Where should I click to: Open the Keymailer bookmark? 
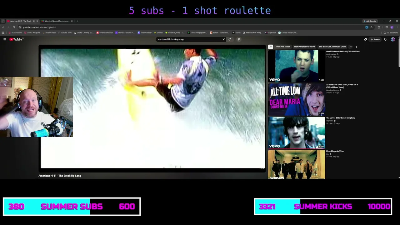(x=271, y=32)
